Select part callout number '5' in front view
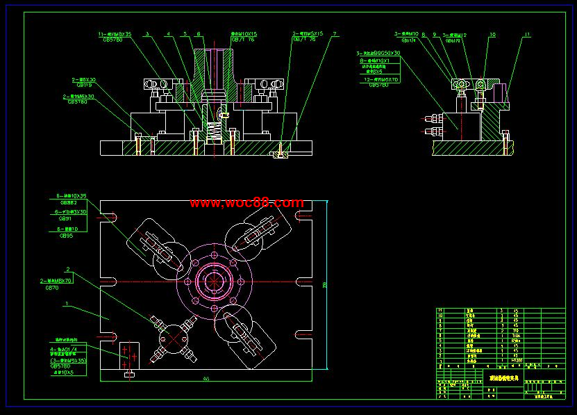577x415 pixels. 185,34
